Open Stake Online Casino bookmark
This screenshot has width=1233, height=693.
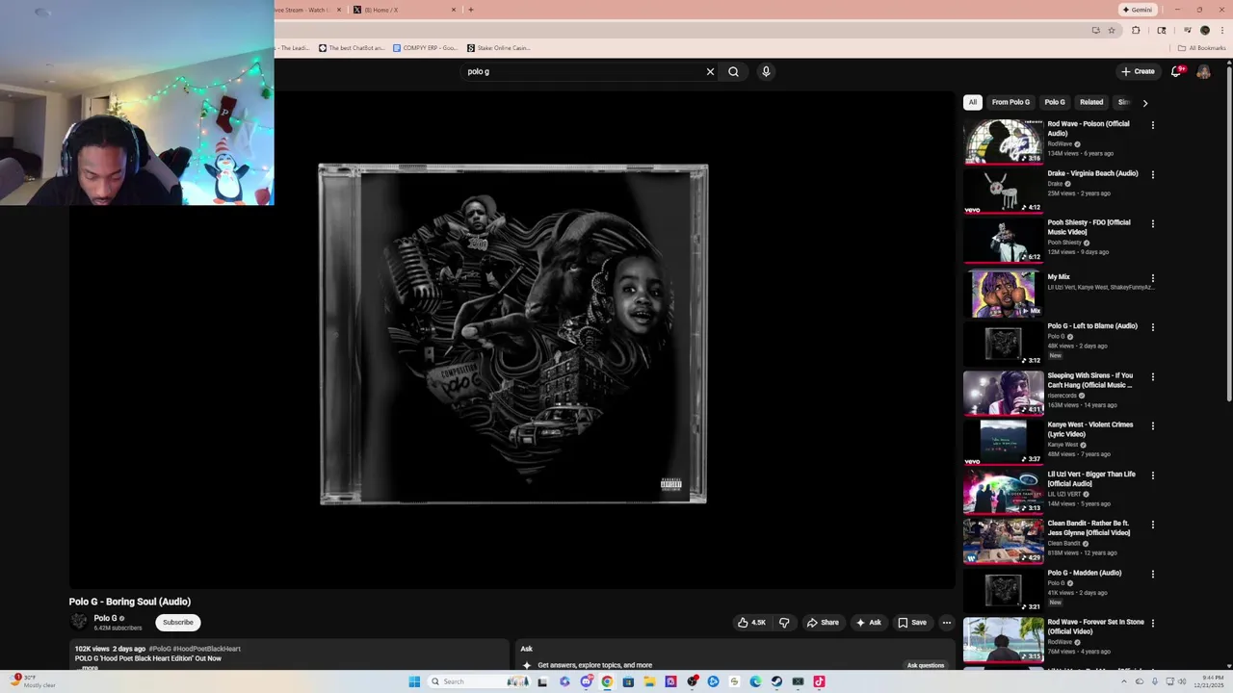click(498, 47)
